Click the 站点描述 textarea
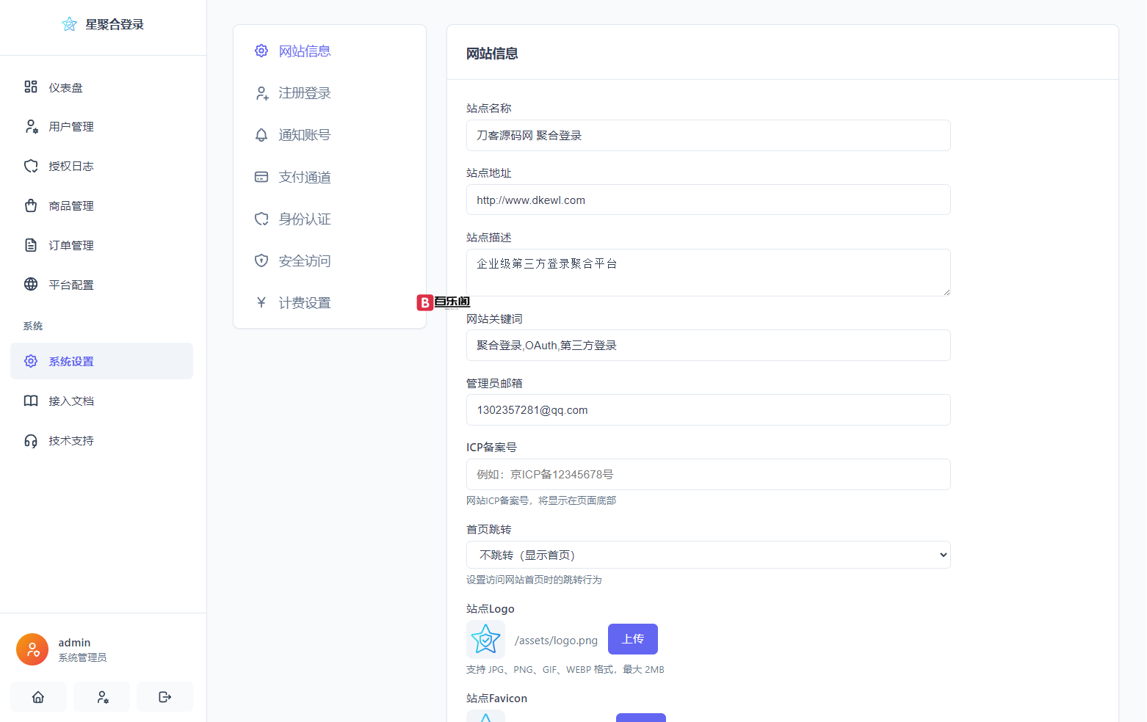This screenshot has height=722, width=1147. pyautogui.click(x=708, y=272)
